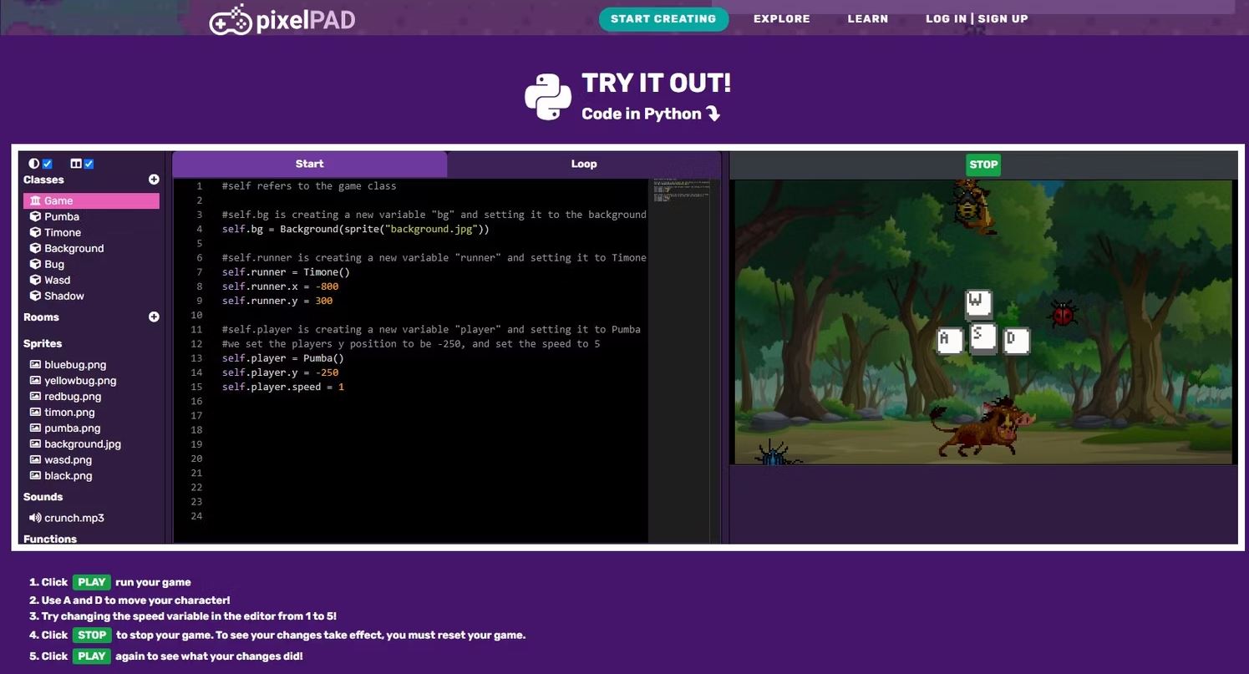
Task: Click line number 20 in the editor gutter
Action: click(x=196, y=459)
